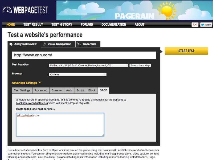Open the Documentation menu item
The image size is (213, 160).
click(114, 25)
